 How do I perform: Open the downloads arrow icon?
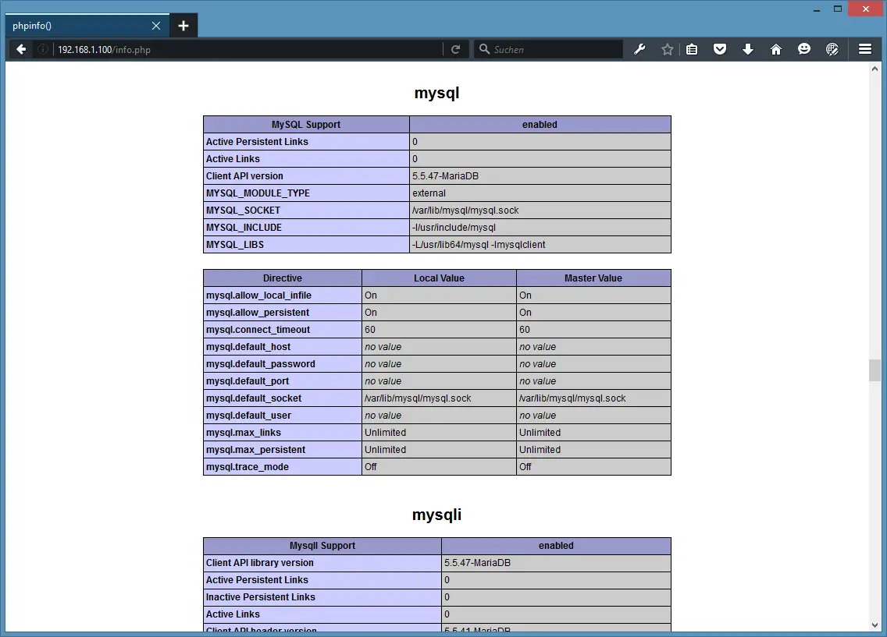(x=748, y=50)
